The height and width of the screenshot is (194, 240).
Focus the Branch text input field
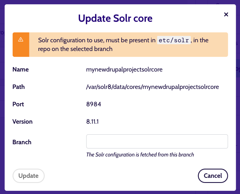point(157,141)
